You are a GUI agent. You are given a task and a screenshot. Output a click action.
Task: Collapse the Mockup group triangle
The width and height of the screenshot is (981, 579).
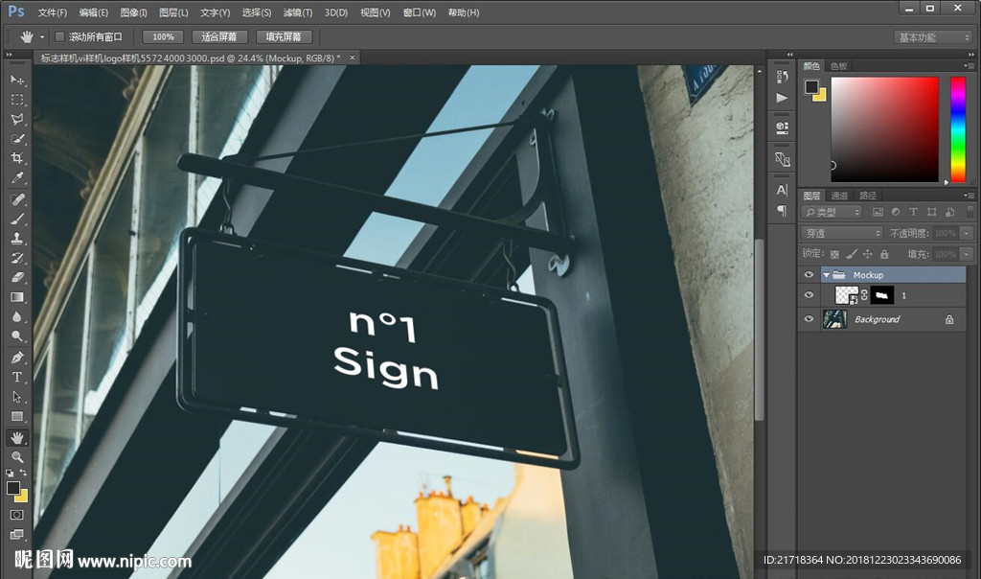pyautogui.click(x=826, y=275)
